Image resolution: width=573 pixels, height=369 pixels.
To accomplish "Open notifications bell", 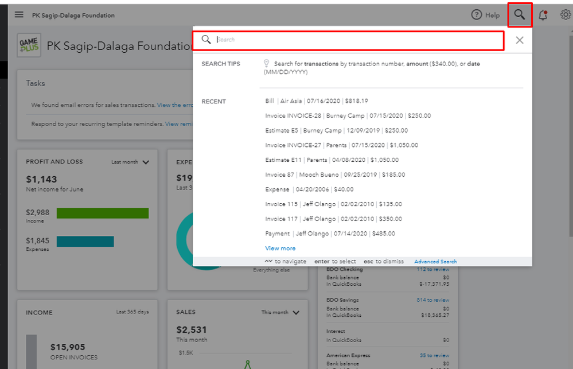I will click(543, 15).
